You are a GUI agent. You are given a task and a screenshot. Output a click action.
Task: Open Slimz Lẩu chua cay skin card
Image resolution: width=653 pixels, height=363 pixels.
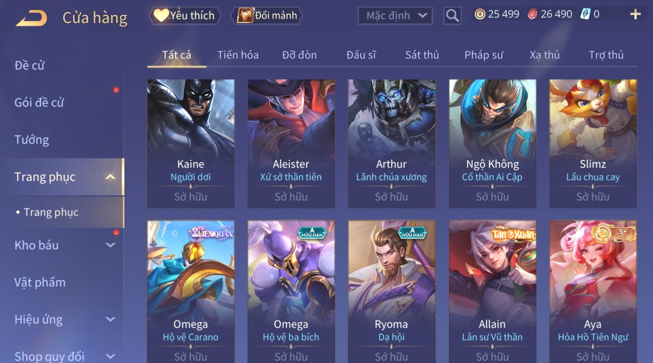pyautogui.click(x=593, y=143)
